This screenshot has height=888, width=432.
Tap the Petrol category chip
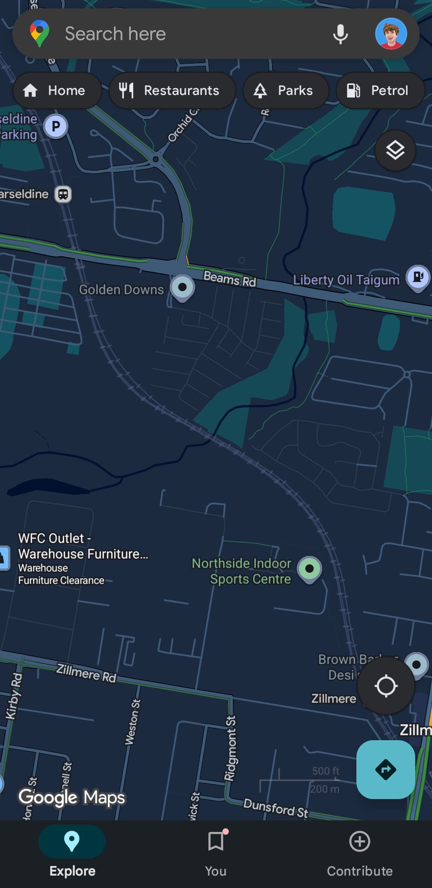pos(380,91)
